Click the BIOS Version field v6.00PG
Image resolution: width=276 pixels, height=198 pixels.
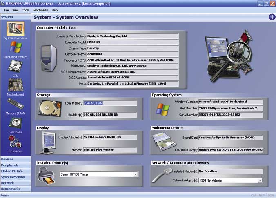click(133, 78)
